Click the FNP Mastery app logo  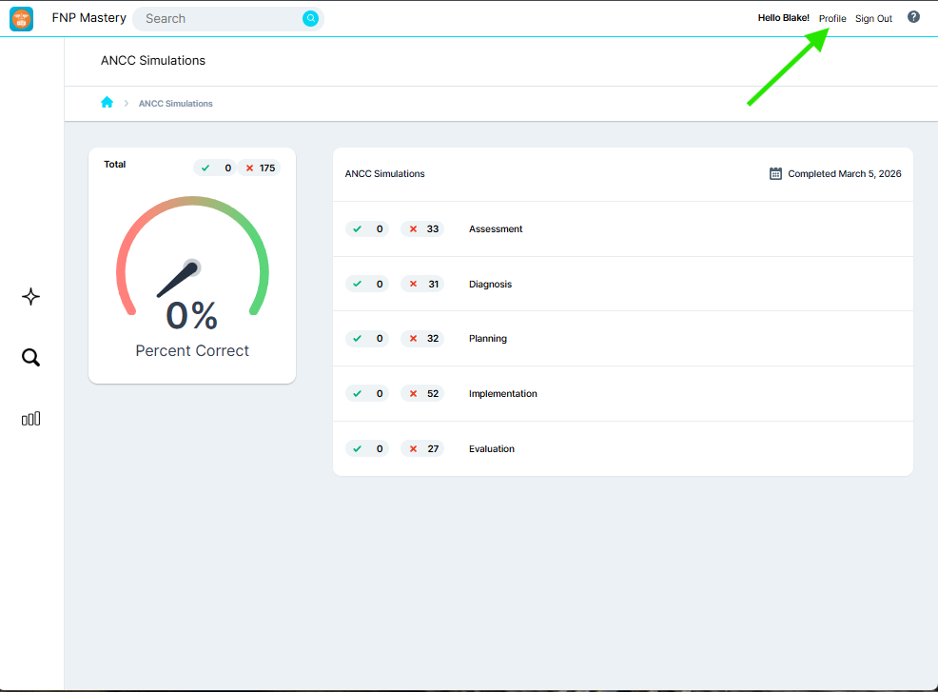pyautogui.click(x=22, y=18)
